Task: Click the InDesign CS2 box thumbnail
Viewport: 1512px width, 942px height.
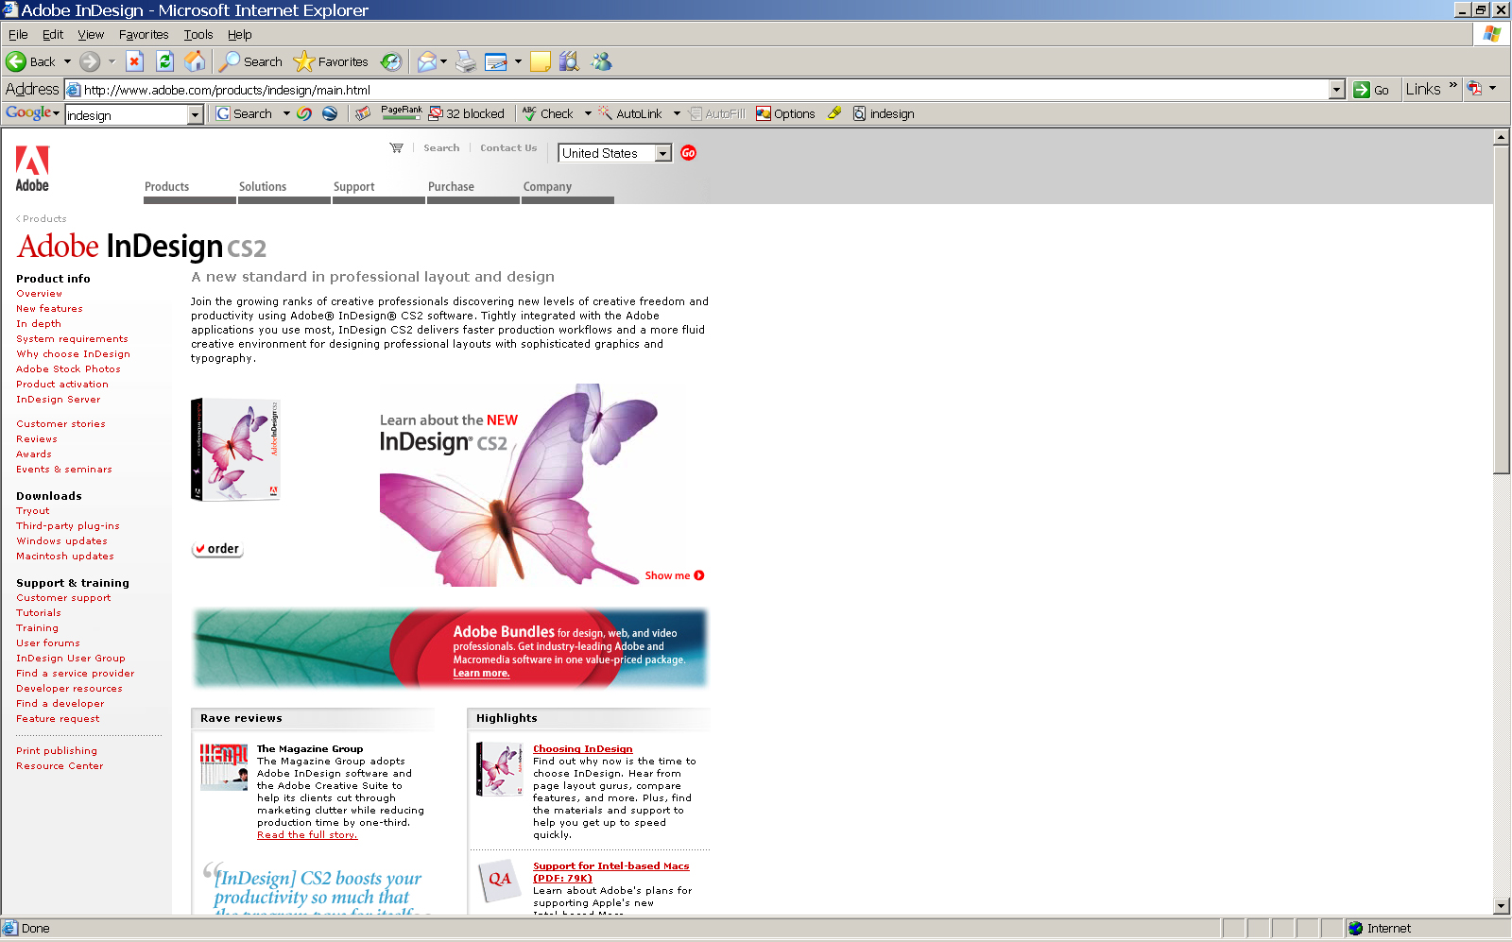Action: tap(236, 449)
